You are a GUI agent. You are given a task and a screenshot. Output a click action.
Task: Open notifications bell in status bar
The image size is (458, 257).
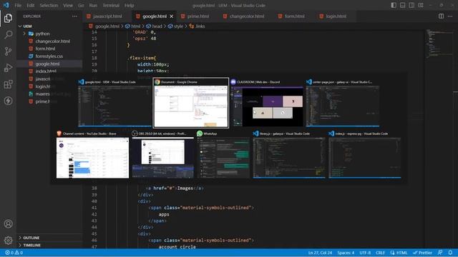(x=450, y=253)
